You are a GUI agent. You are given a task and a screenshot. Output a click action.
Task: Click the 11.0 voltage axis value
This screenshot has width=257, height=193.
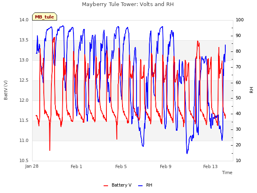coord(24,140)
